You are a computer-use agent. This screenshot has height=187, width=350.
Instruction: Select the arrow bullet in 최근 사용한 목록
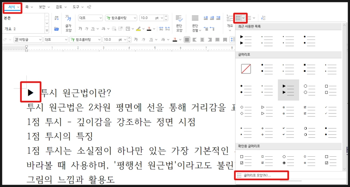coord(246,40)
